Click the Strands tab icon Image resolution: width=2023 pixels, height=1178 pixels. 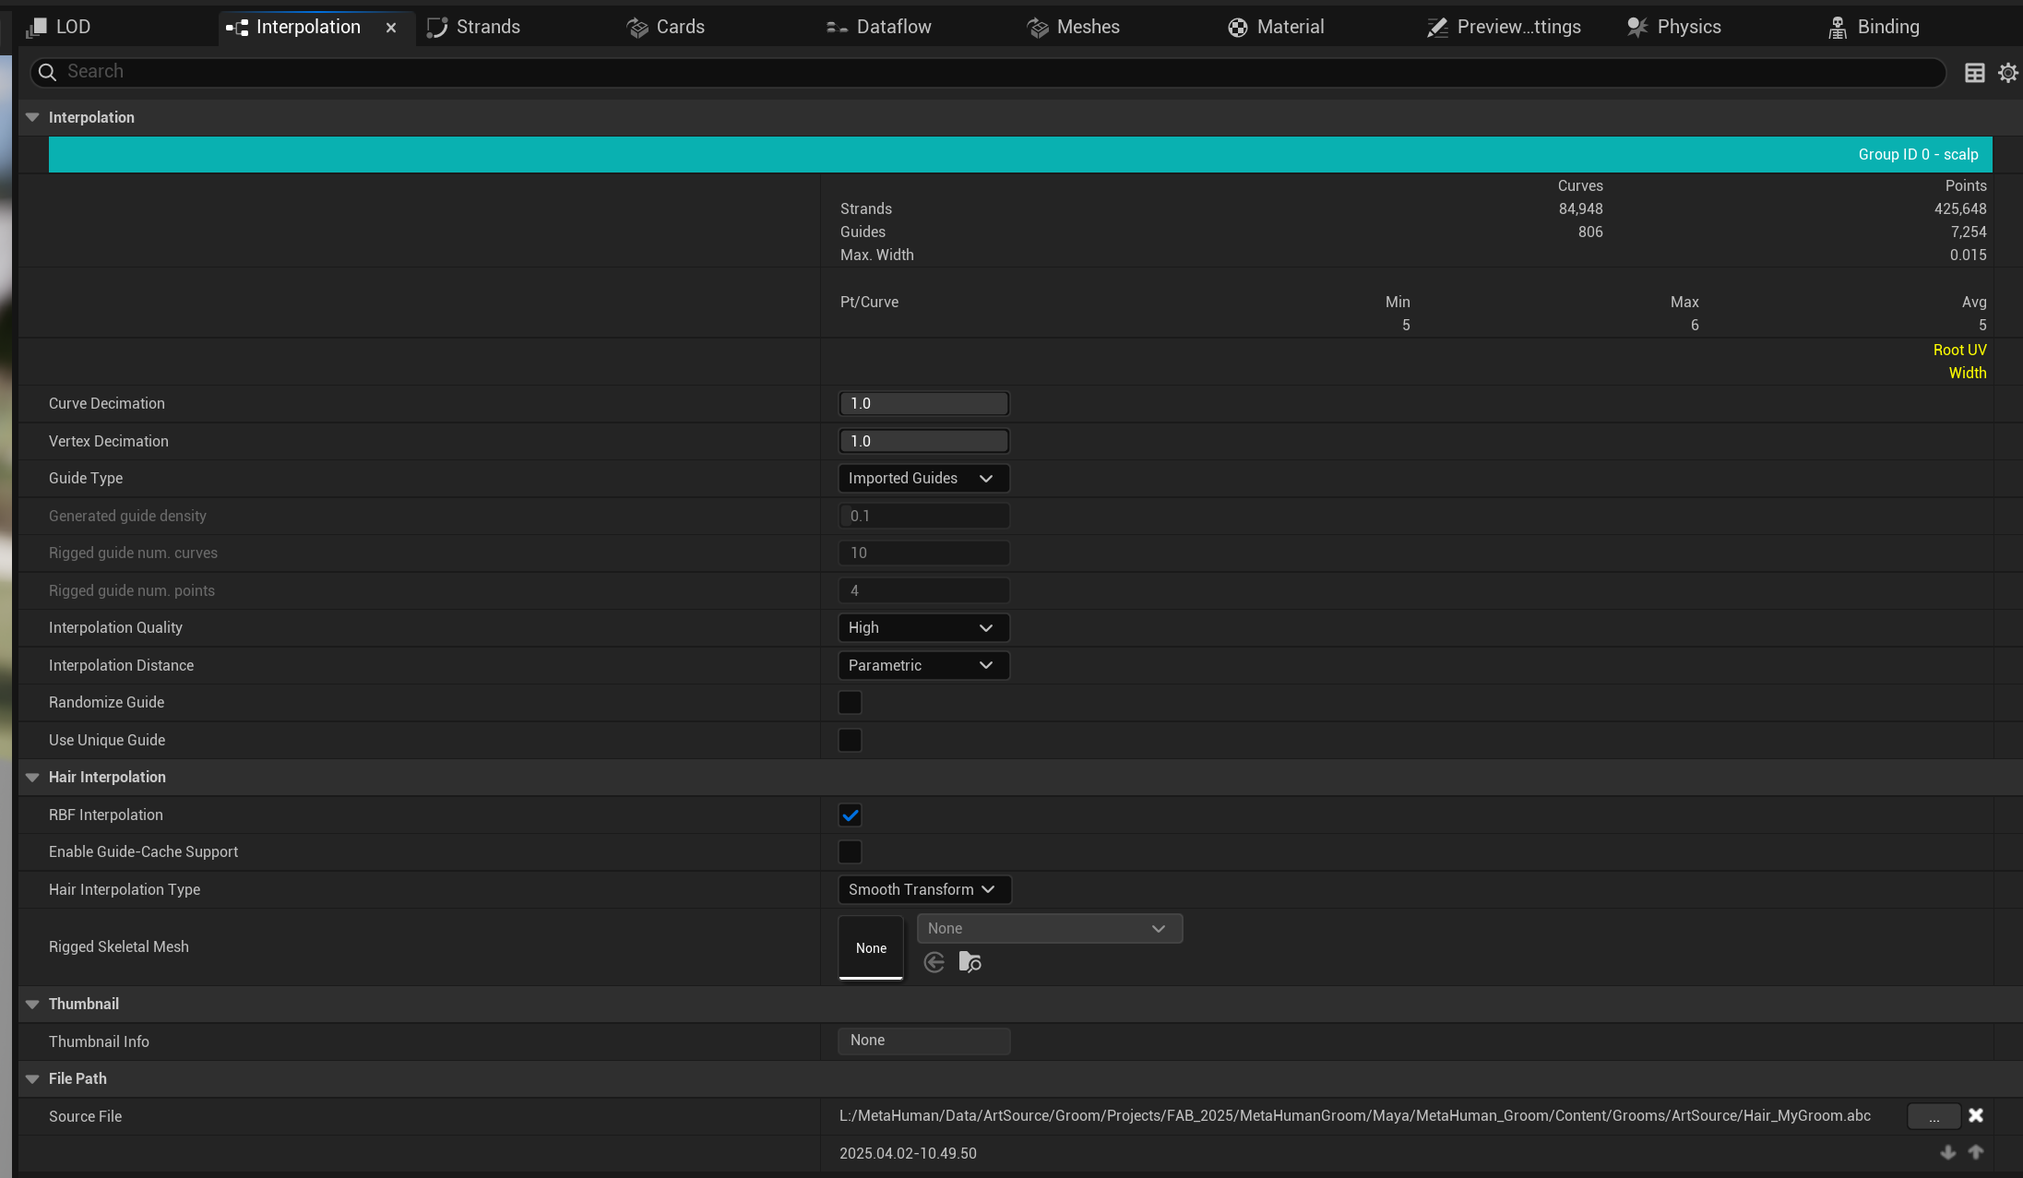pos(437,28)
